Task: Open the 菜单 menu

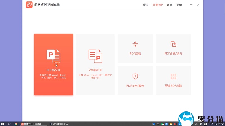Action: point(179,5)
